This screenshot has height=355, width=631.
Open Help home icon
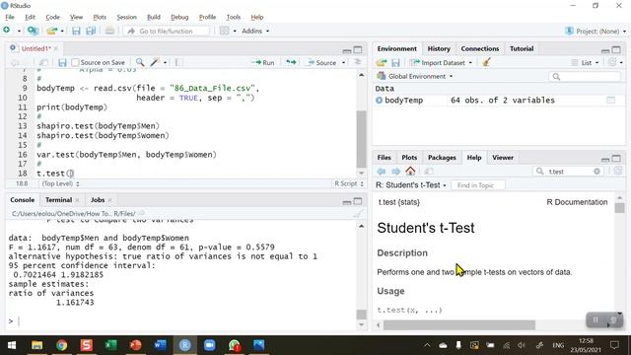(x=410, y=171)
